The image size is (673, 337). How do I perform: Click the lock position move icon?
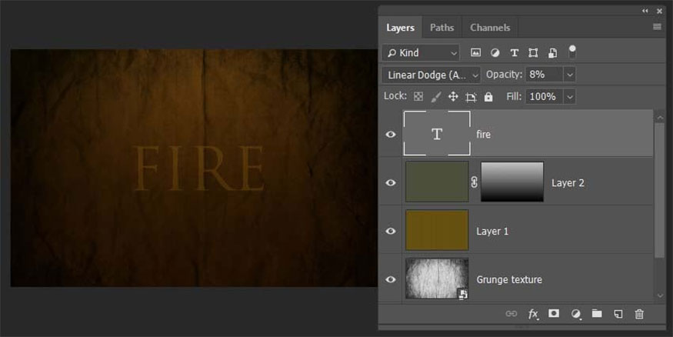[x=453, y=97]
